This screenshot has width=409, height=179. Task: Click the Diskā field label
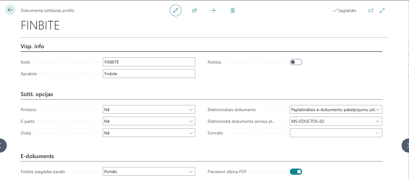click(x=26, y=133)
